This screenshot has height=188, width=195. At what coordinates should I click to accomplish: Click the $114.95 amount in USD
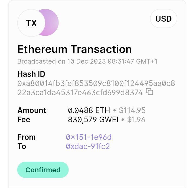point(132,110)
